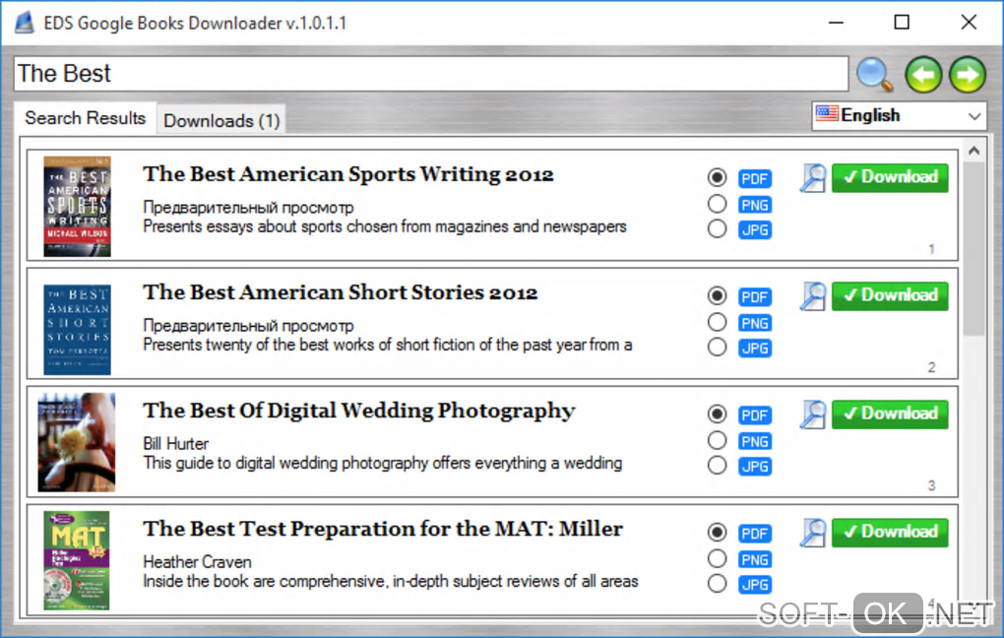Viewport: 1004px width, 638px height.
Task: Open Sports Writing 2012 cover thumbnail
Action: 77,206
